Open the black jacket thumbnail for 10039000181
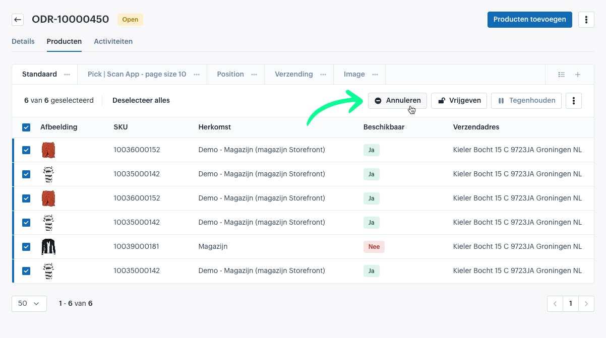 click(48, 247)
